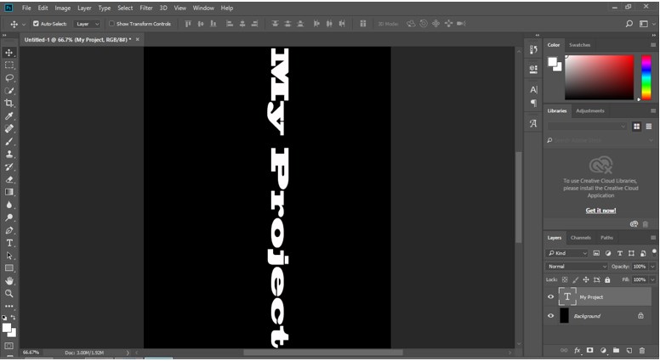Open the Normal blend mode dropdown

click(577, 267)
